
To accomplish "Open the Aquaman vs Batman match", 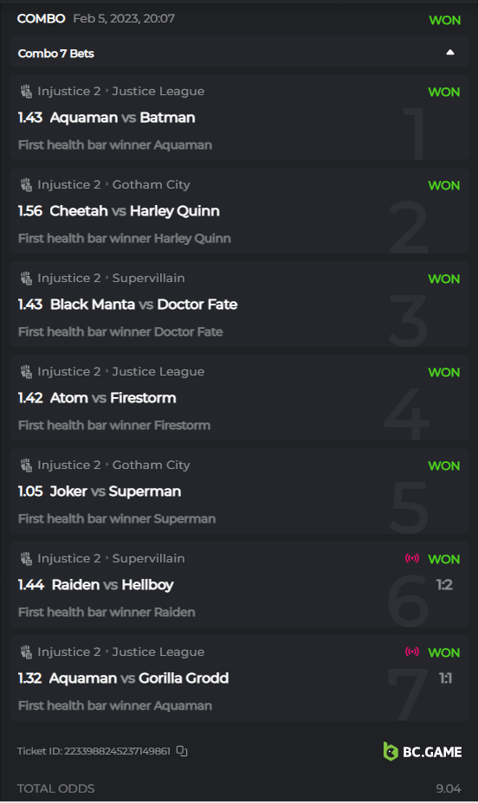I will [x=122, y=118].
